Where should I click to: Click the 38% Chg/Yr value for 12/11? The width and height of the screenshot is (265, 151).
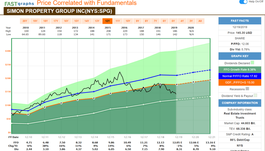point(46,146)
